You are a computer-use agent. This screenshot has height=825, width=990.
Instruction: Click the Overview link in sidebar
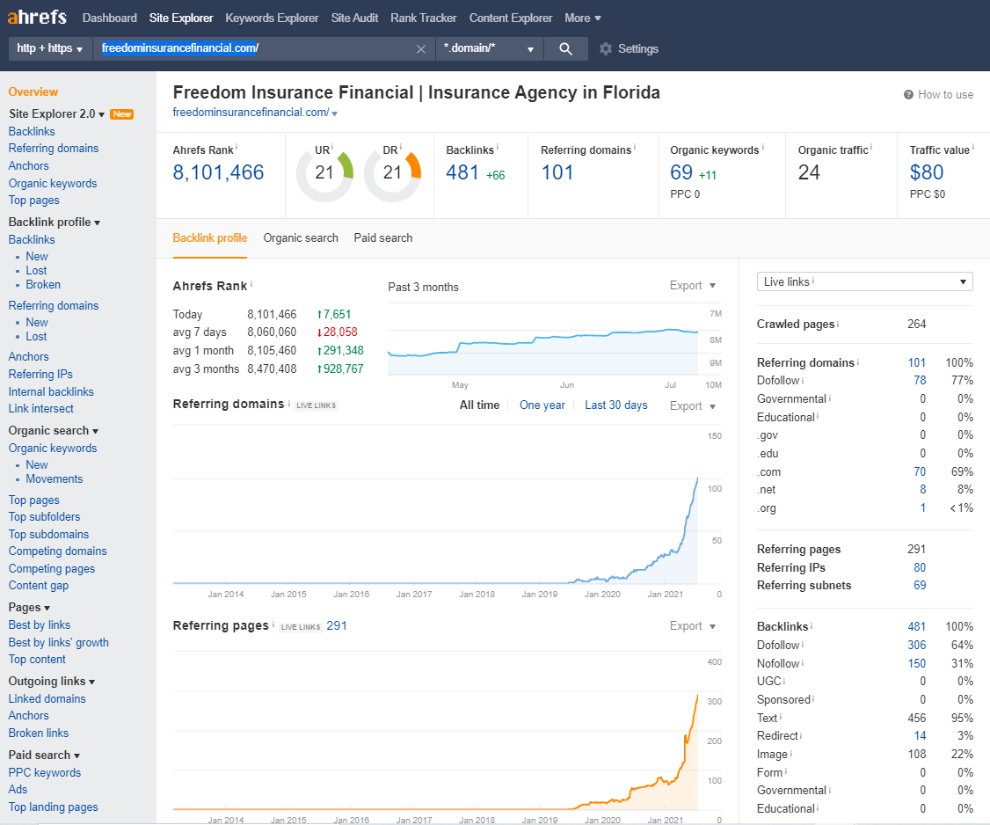[33, 92]
